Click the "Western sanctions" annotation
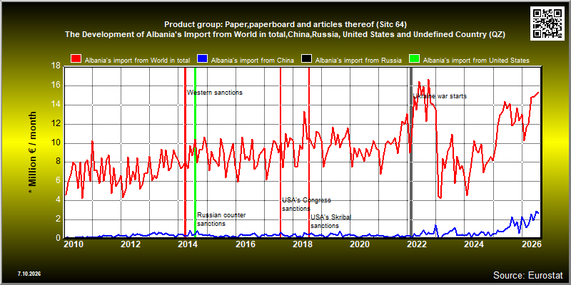The height and width of the screenshot is (285, 571). tap(215, 93)
